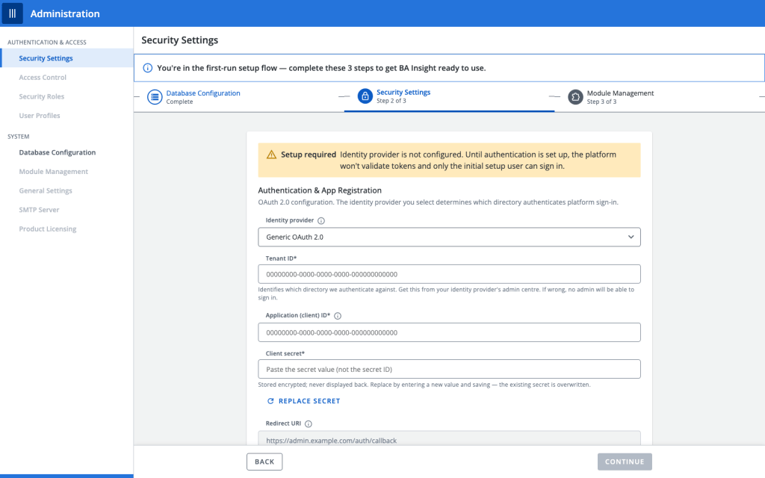Click the Back button
This screenshot has width=765, height=478.
264,462
